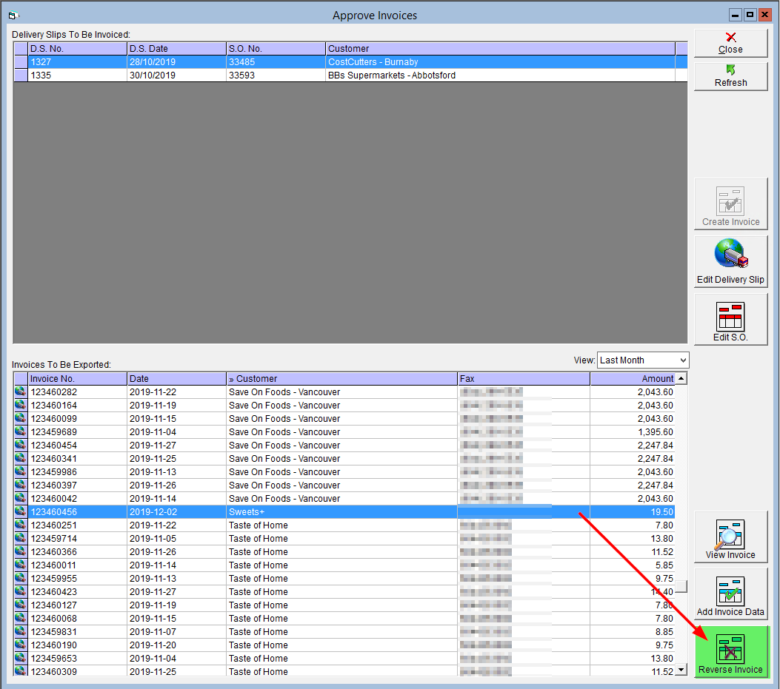Screen dimensions: 780x689
Task: Click the » Customer column header in invoices list
Action: 341,379
